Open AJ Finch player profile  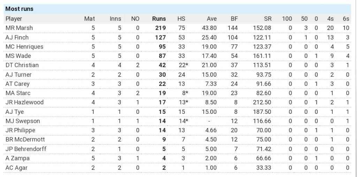click(17, 37)
